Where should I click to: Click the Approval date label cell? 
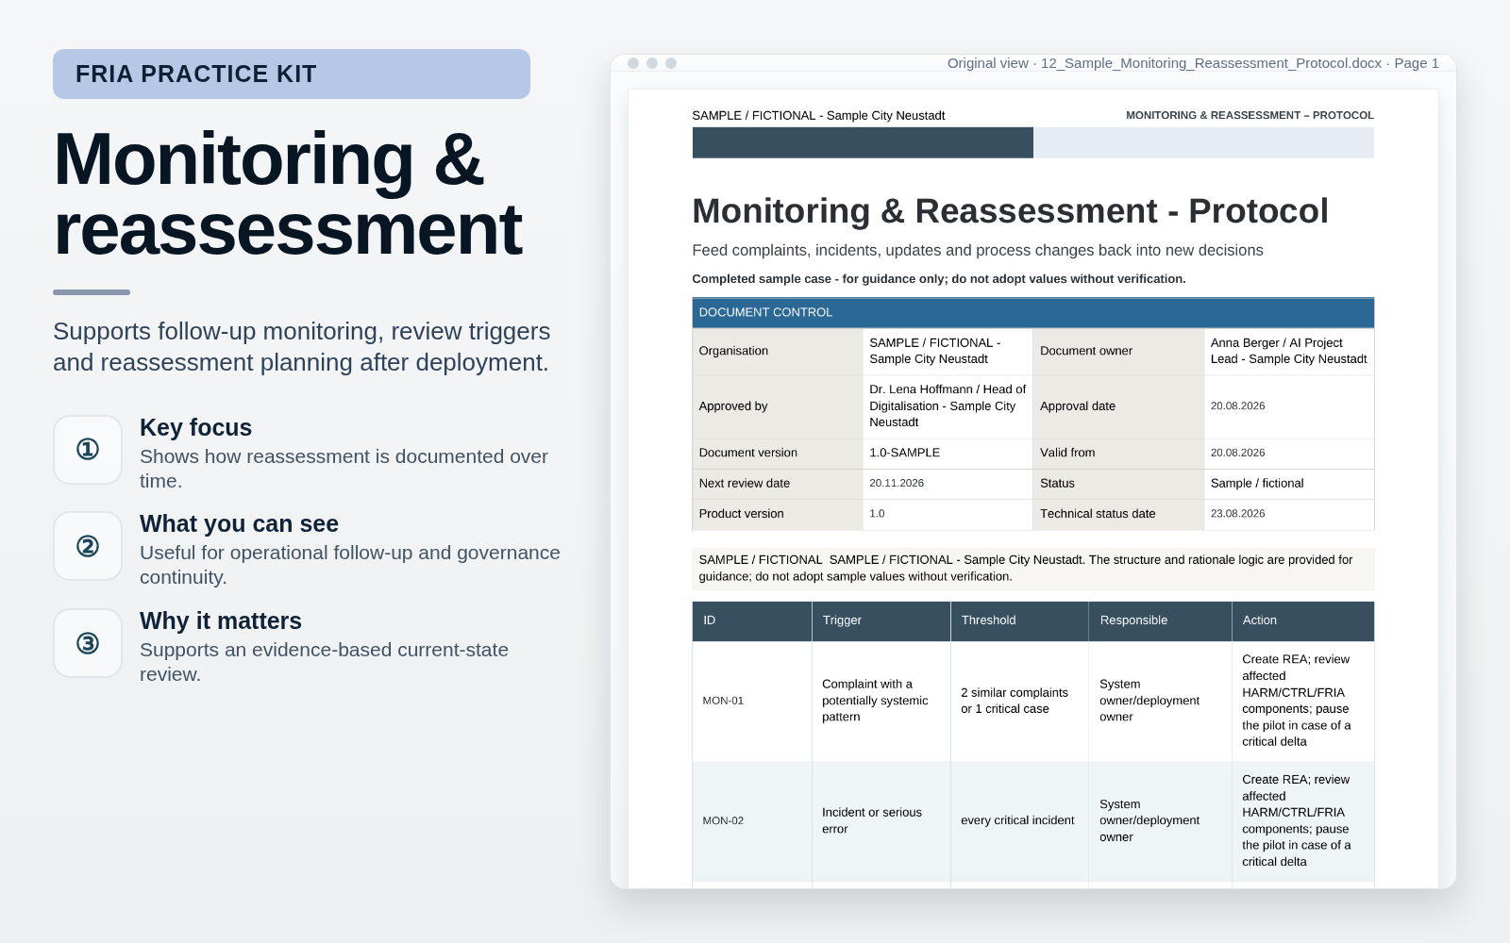(x=1117, y=405)
